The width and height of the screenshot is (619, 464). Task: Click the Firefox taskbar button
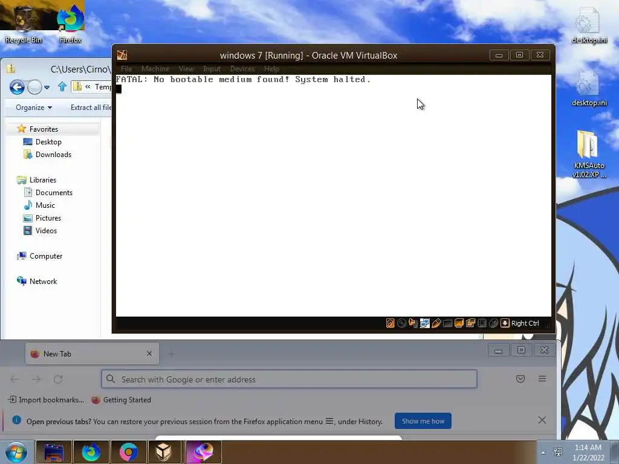(91, 452)
